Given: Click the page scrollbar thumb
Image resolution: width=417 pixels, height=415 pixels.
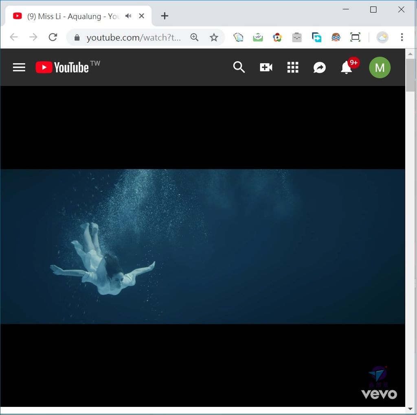Looking at the screenshot, I should (410, 75).
